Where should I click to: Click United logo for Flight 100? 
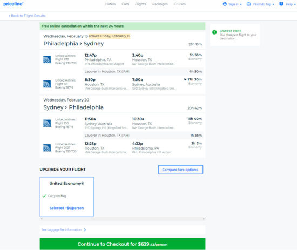point(47,123)
